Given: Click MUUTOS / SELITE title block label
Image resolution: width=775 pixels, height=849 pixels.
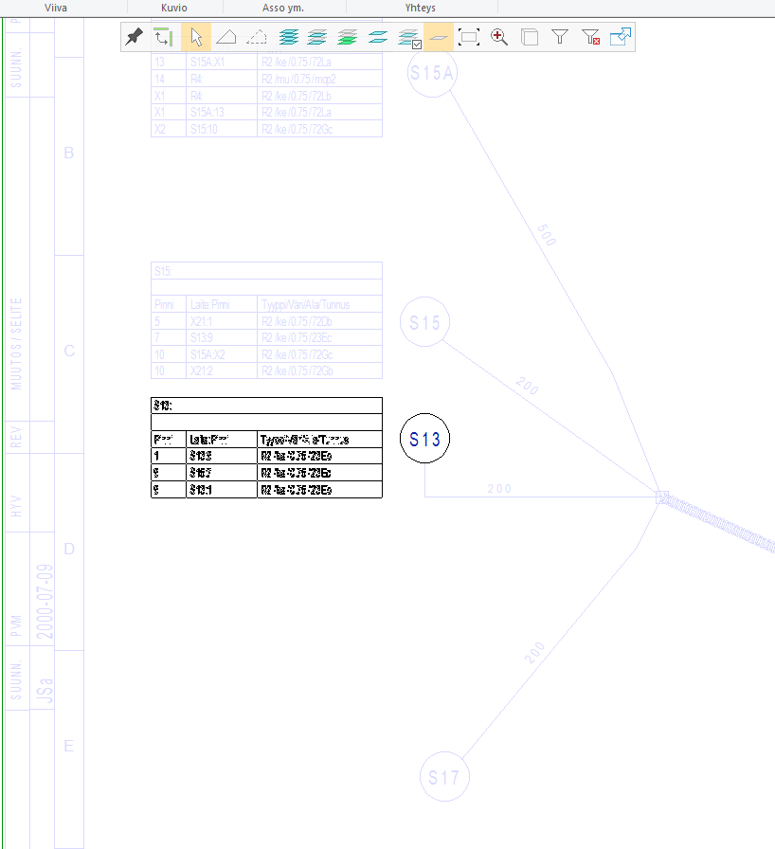Looking at the screenshot, I should 16,343.
